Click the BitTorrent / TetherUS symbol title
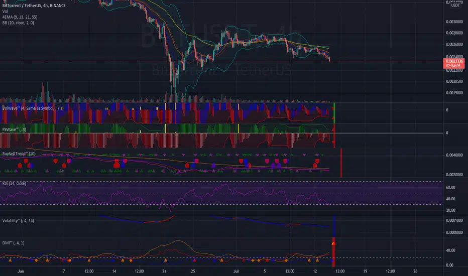Image resolution: width=468 pixels, height=276 pixels. [x=34, y=6]
